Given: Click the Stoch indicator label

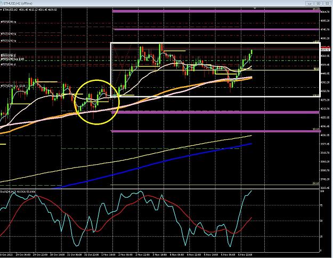Looking at the screenshot, I should tap(18, 192).
